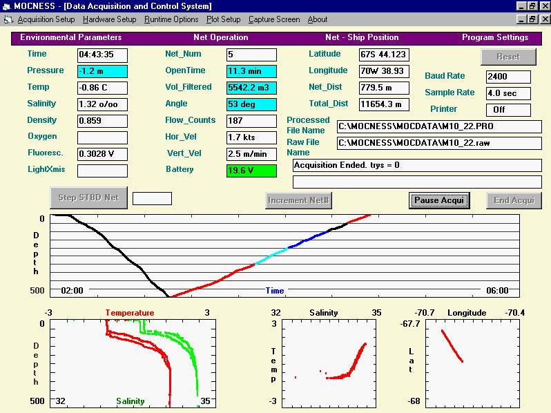Open the About menu
Viewport: 551px width, 413px height.
tap(318, 19)
